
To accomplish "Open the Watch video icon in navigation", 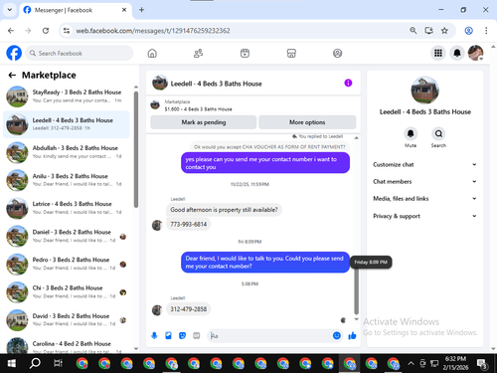I will point(245,53).
